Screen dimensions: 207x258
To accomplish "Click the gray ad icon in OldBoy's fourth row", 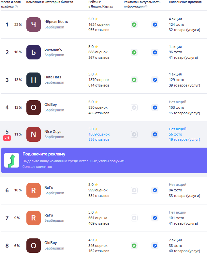I will tap(134, 107).
